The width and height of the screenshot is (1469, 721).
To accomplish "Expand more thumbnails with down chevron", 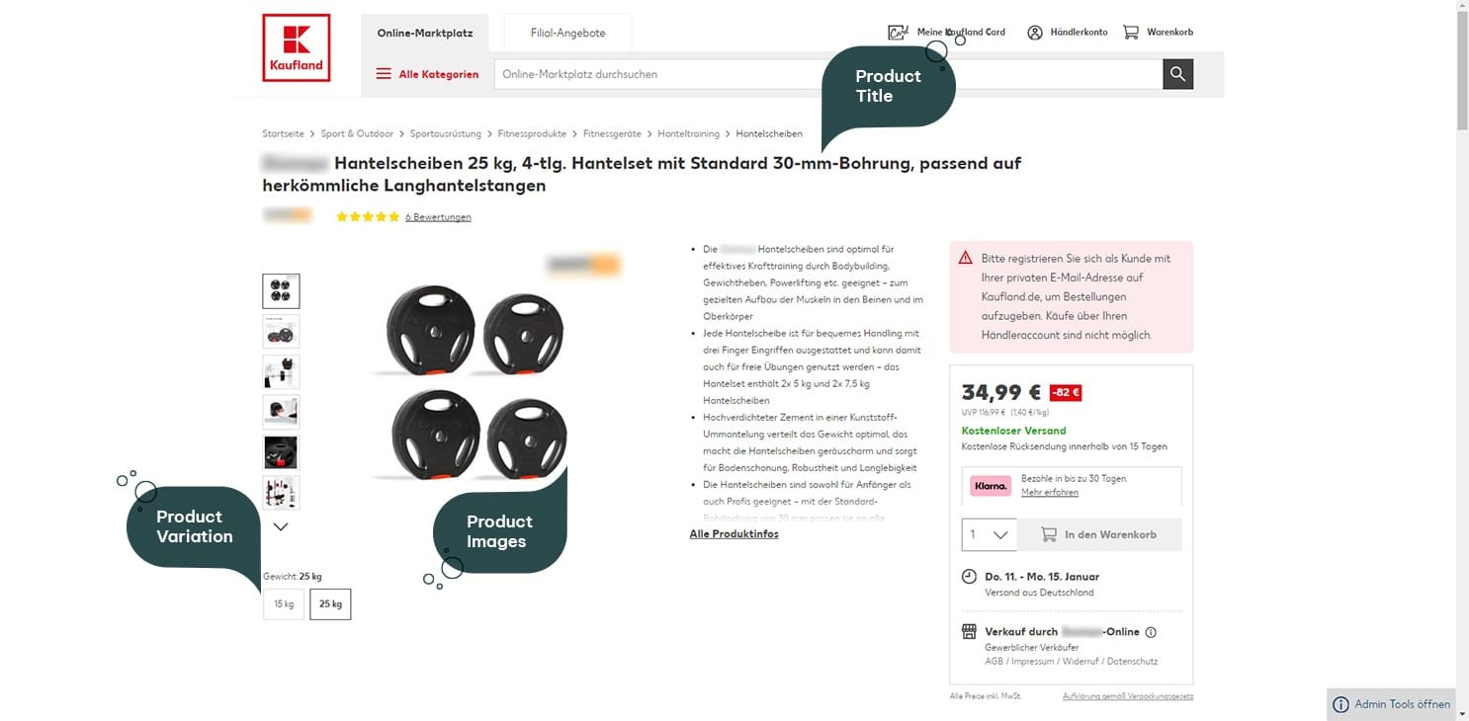I will click(x=281, y=526).
